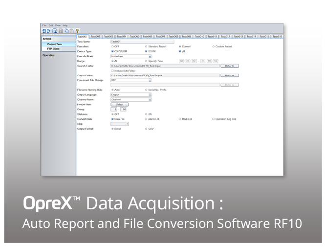
Task: Set Execution to OFF
Action: (112, 46)
